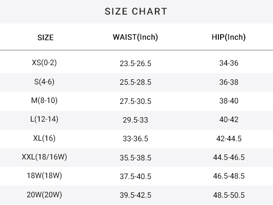Select the 18W(18W) size label
273x205 pixels.
(x=44, y=176)
